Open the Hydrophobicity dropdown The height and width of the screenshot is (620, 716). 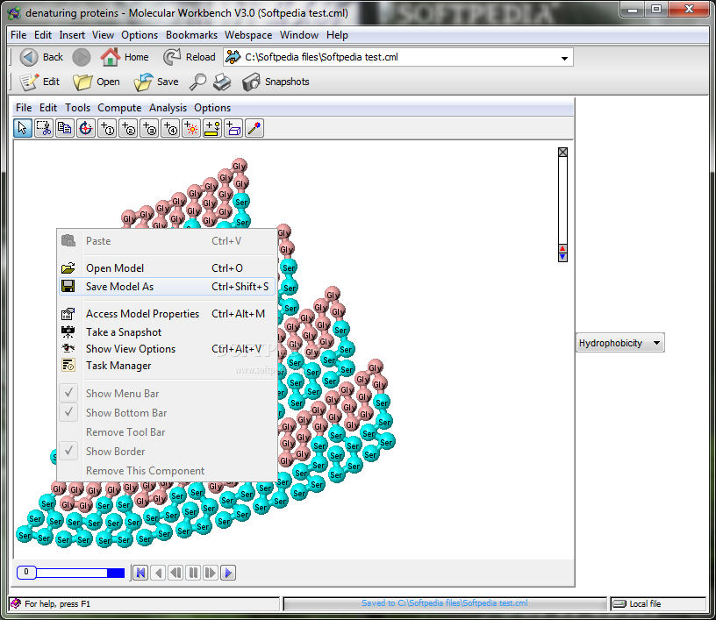pyautogui.click(x=620, y=343)
